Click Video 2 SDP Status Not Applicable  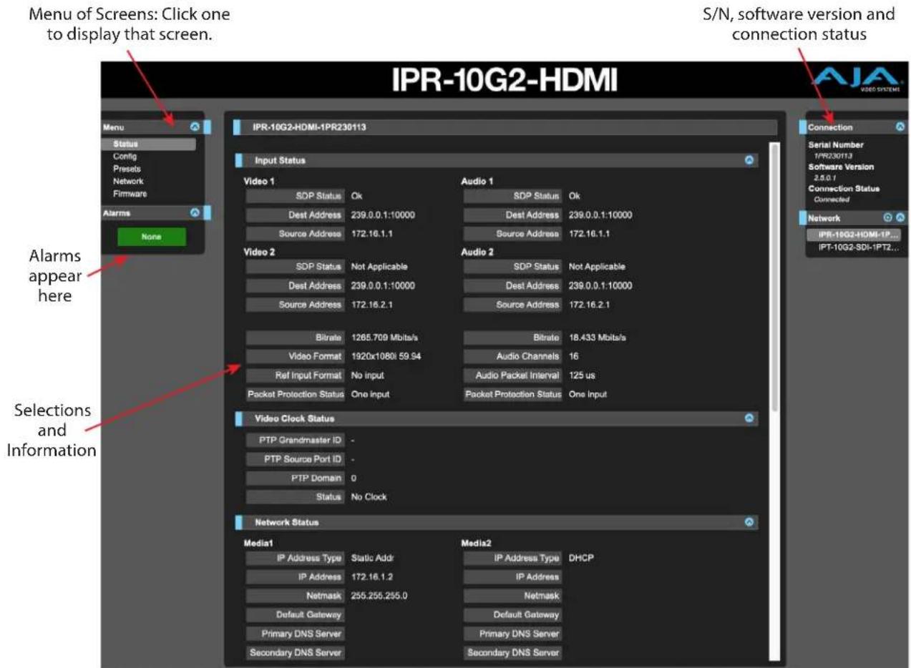(379, 267)
